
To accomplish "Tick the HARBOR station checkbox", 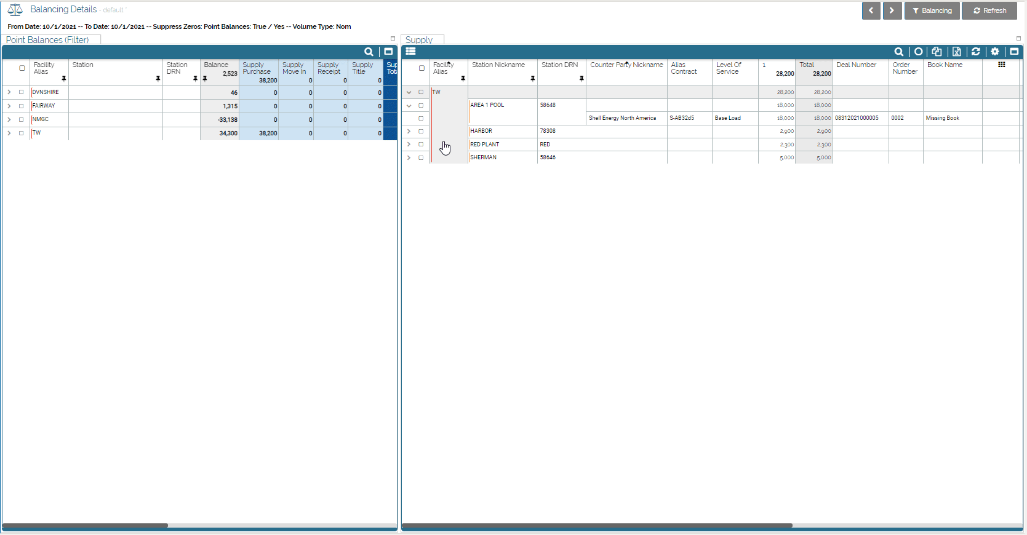I will (x=421, y=131).
